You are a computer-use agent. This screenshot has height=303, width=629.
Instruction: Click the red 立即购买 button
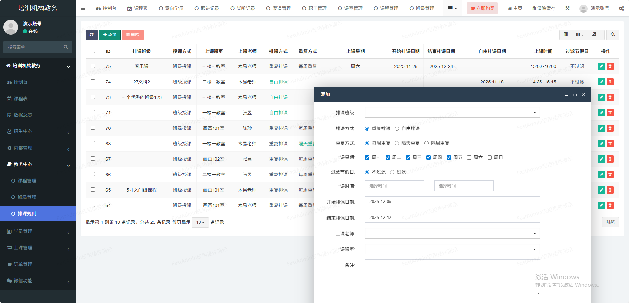tap(482, 8)
